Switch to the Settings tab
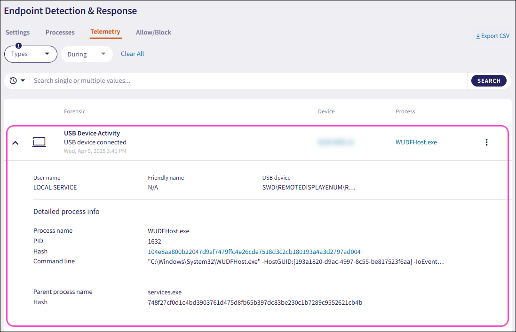This screenshot has height=332, width=516. click(x=18, y=32)
